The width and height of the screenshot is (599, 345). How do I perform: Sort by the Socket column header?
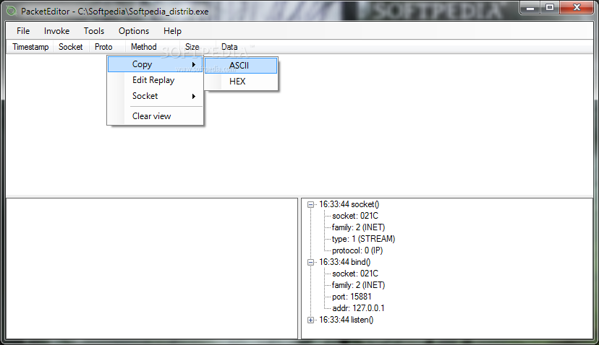click(x=71, y=47)
